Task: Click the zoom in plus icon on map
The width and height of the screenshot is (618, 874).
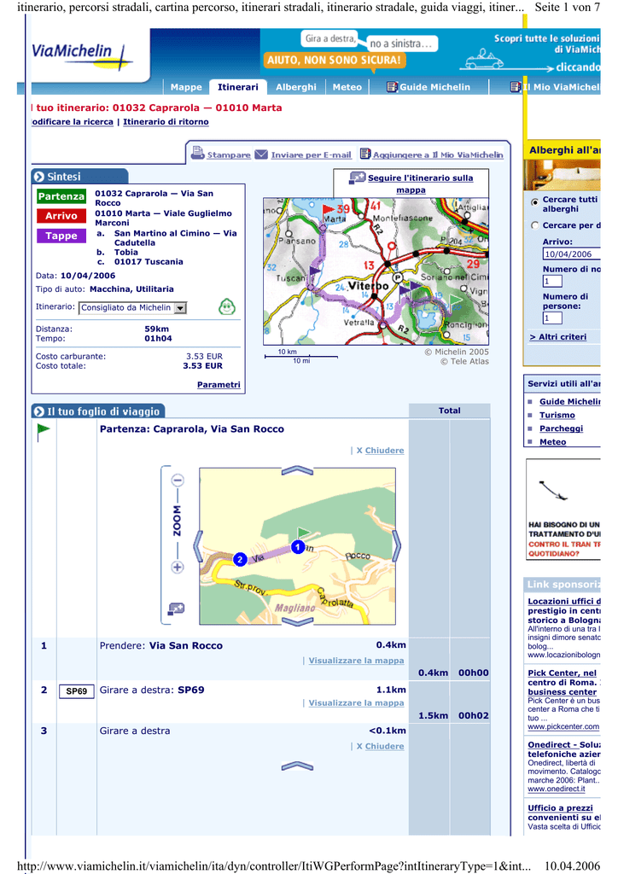Action: (178, 568)
